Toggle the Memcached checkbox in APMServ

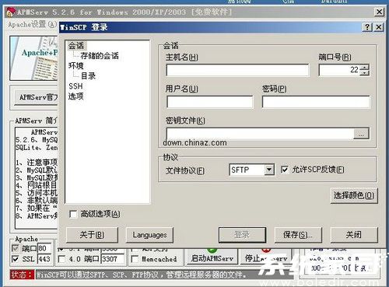tap(135, 259)
